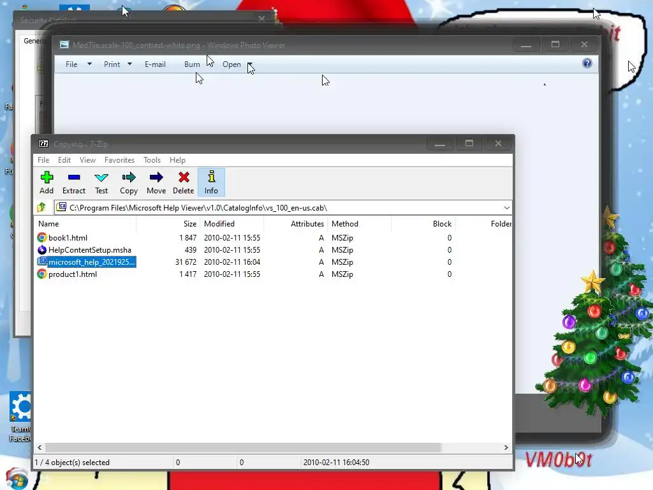Click the 7z icon in the 7-Zip title bar
Image resolution: width=653 pixels, height=490 pixels.
pos(43,144)
